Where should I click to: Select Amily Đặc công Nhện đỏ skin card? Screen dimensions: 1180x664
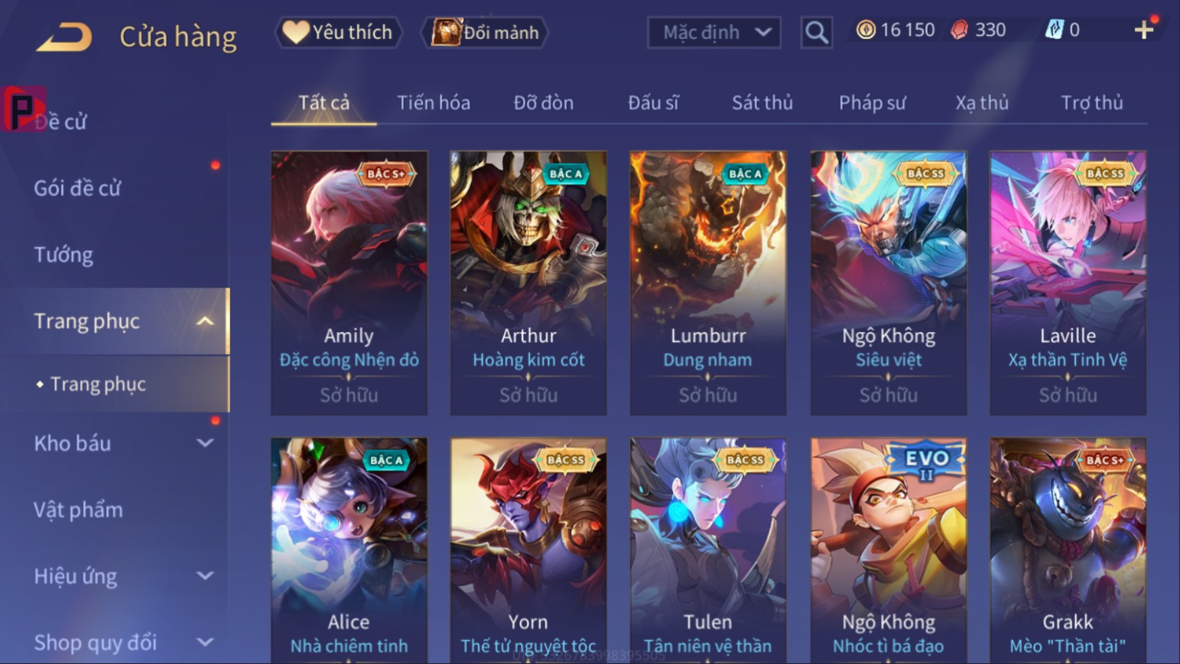click(349, 283)
